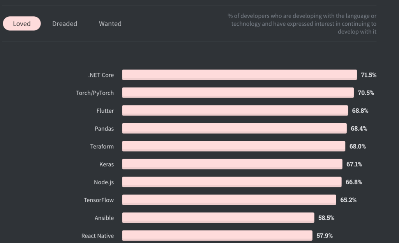Click the Torch/PyTorch label

(x=95, y=93)
